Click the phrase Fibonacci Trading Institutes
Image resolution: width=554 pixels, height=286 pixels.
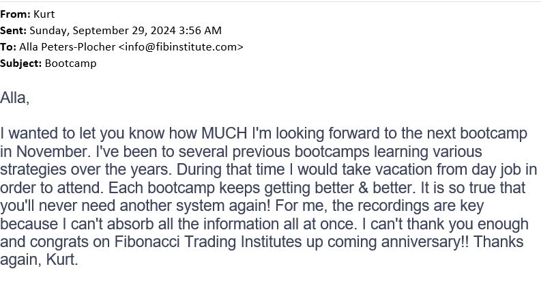(208, 242)
